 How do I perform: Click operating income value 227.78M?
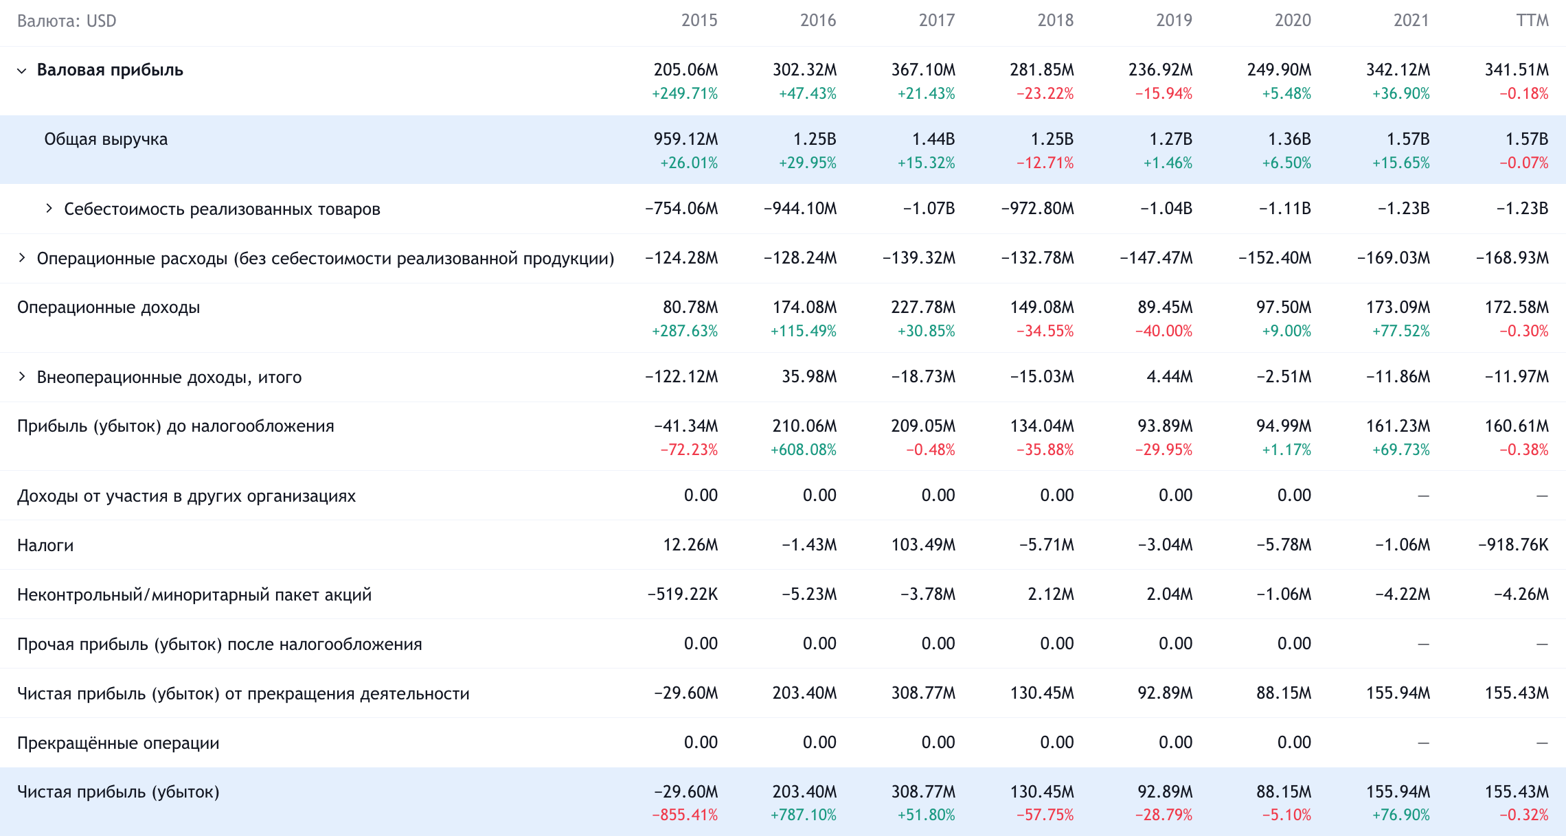click(x=923, y=307)
